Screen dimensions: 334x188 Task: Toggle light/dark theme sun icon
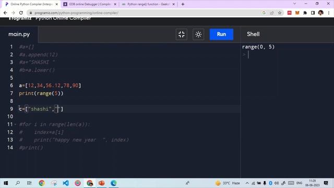coord(198,34)
